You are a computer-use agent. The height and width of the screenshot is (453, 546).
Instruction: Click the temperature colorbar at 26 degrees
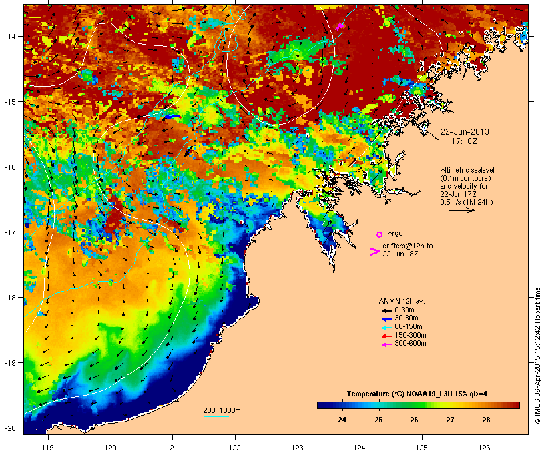click(x=414, y=405)
